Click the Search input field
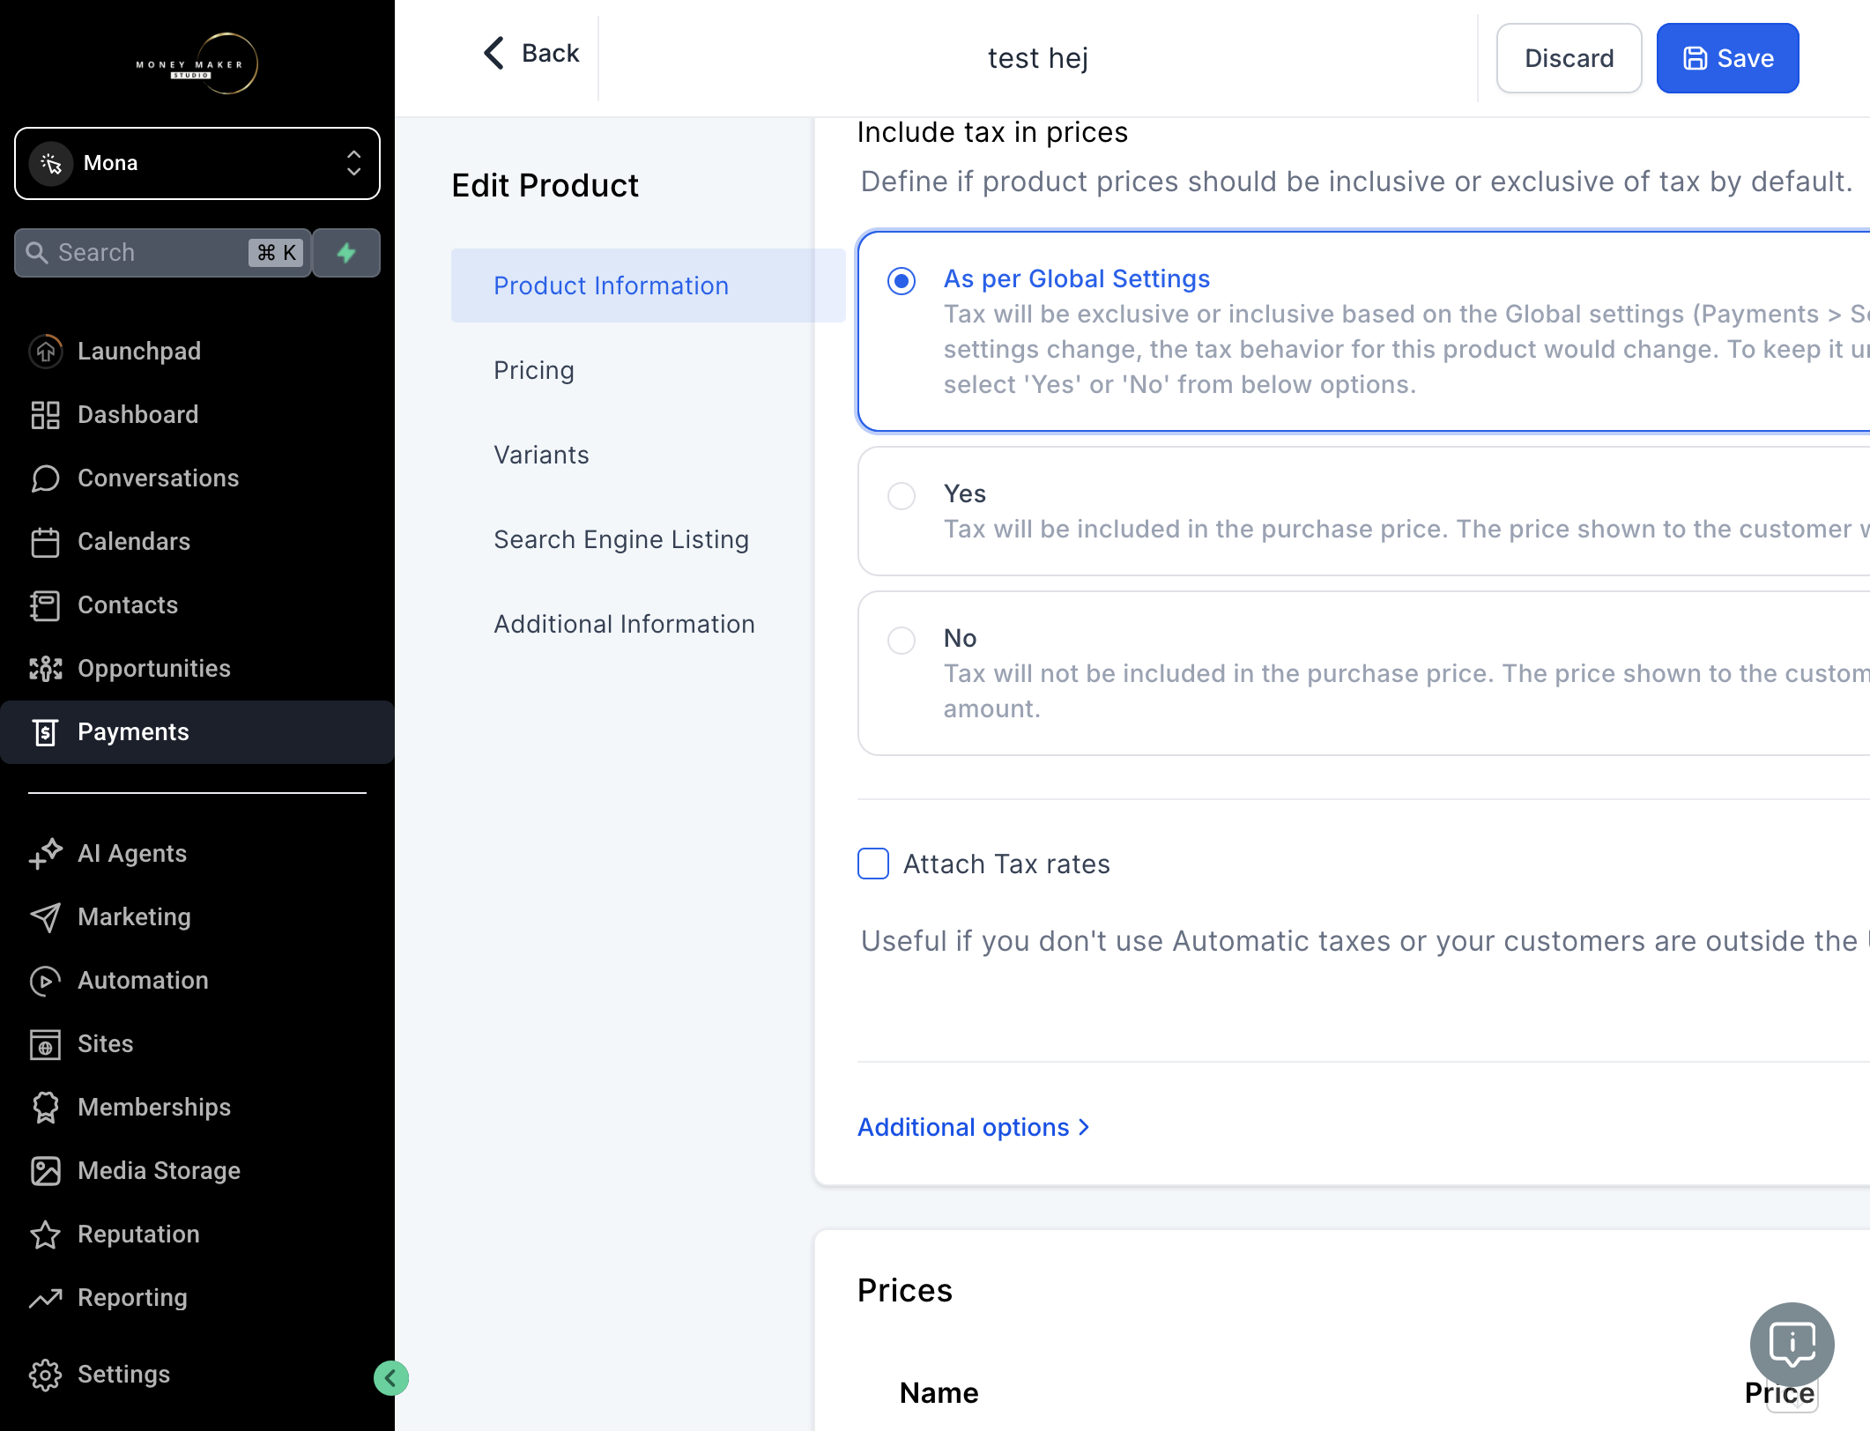Screen dimensions: 1870x1431 163,253
